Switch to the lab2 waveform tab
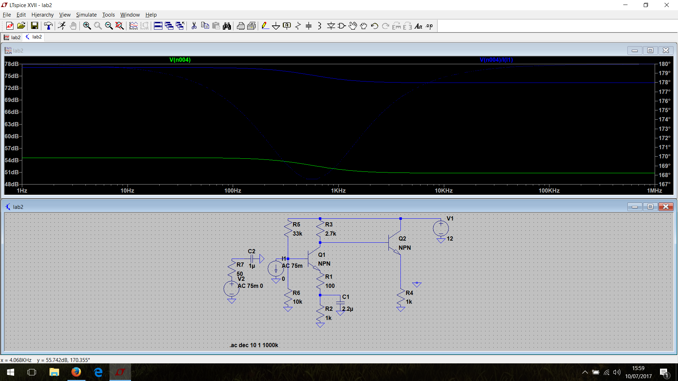This screenshot has width=678, height=381. pyautogui.click(x=12, y=37)
